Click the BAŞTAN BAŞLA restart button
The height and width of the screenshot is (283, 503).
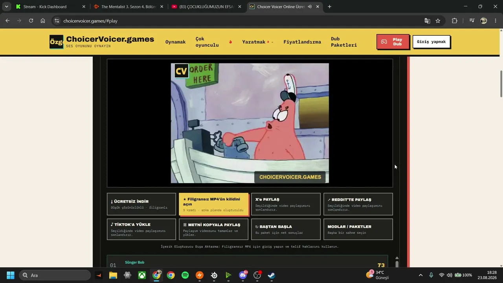click(286, 229)
